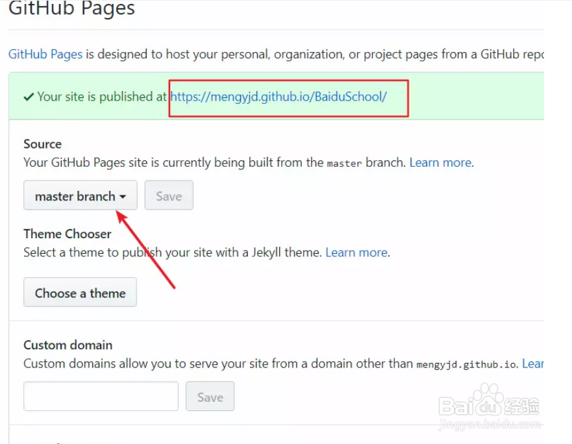Image resolution: width=572 pixels, height=444 pixels.
Task: Focus the Custom domain text field
Action: click(x=101, y=396)
